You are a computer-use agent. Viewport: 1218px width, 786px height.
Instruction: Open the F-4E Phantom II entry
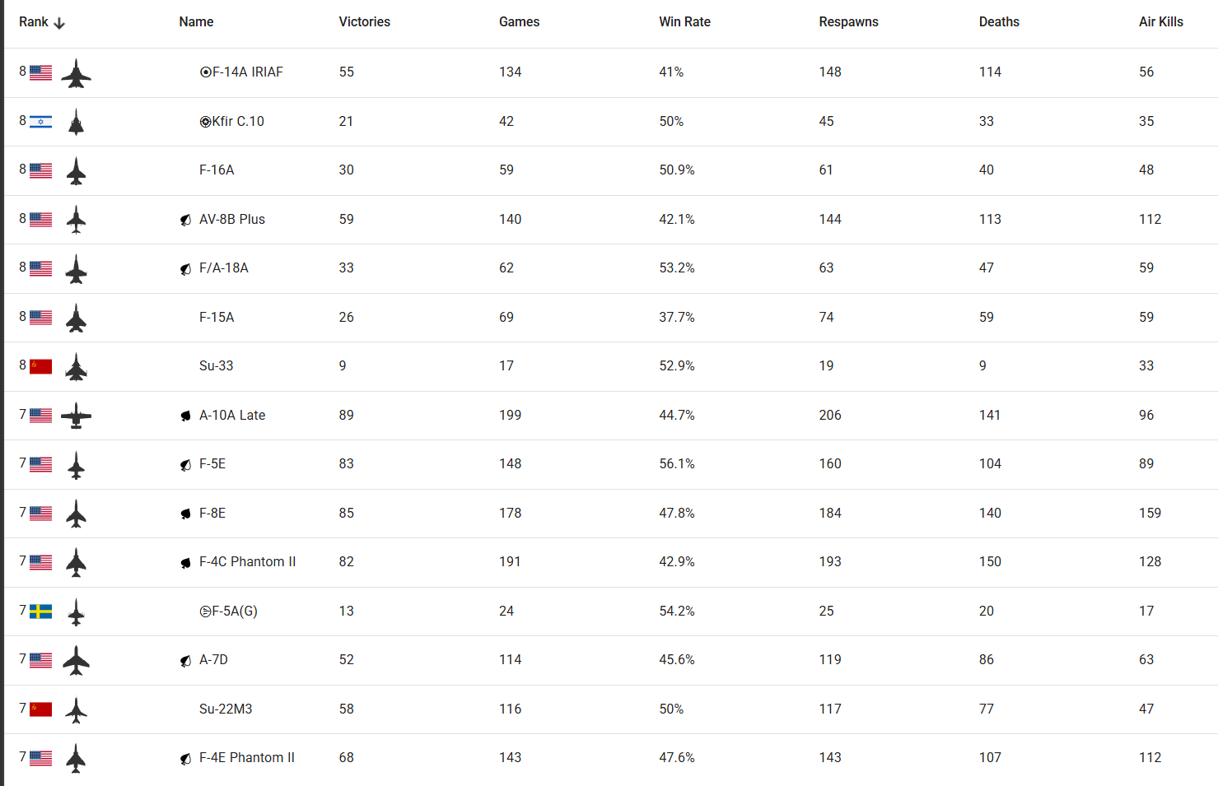(x=247, y=758)
